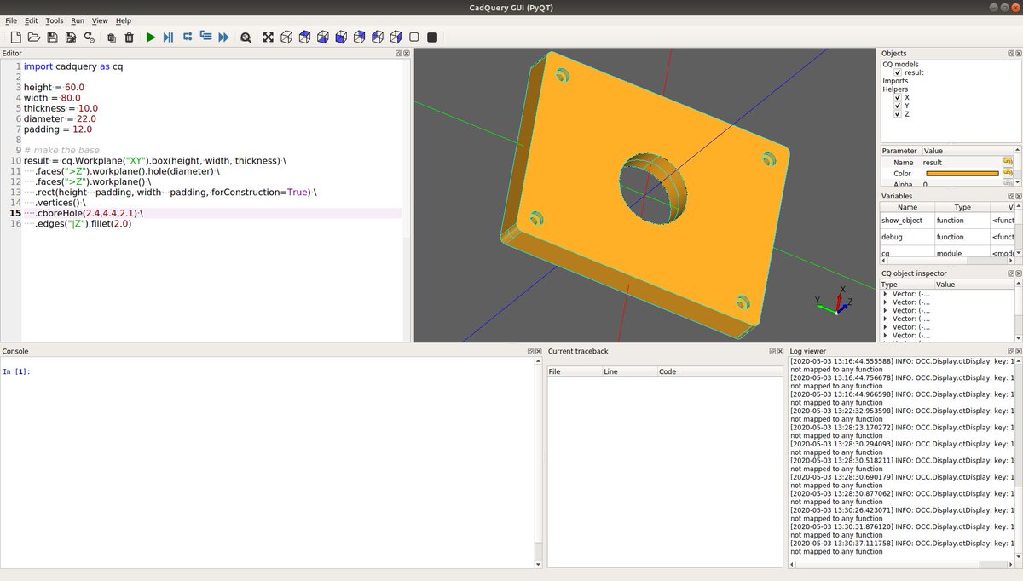Screen dimensions: 1023x581
Task: Float the Editor panel
Action: (x=399, y=54)
